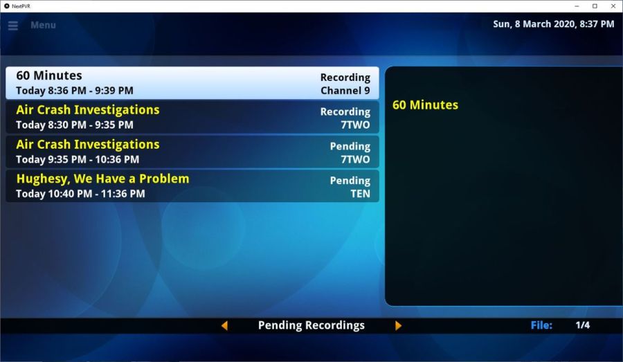Screen dimensions: 623x362
Task: Select Air Crash Investigations starting 9:35 PM
Action: click(192, 152)
